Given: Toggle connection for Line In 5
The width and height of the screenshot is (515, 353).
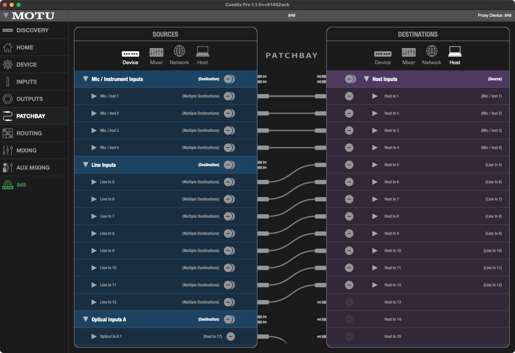Looking at the screenshot, I should (x=229, y=182).
